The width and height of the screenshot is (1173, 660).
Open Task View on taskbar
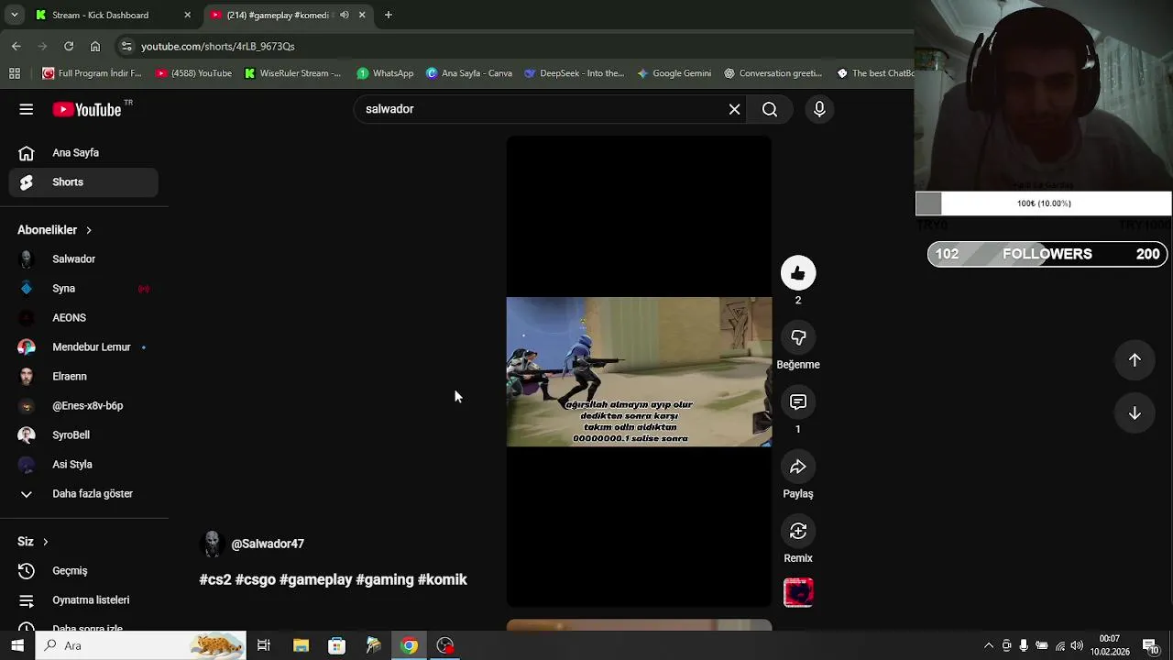(x=264, y=645)
